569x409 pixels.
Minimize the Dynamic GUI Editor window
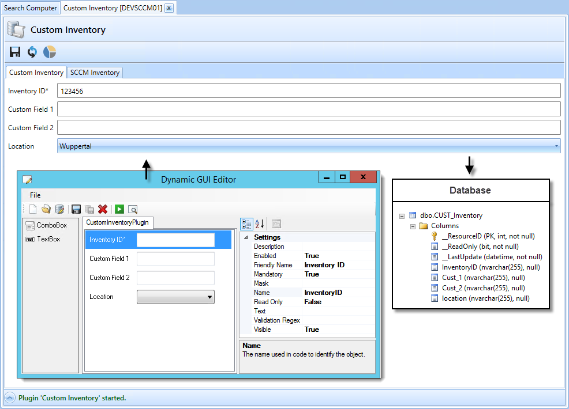(327, 177)
